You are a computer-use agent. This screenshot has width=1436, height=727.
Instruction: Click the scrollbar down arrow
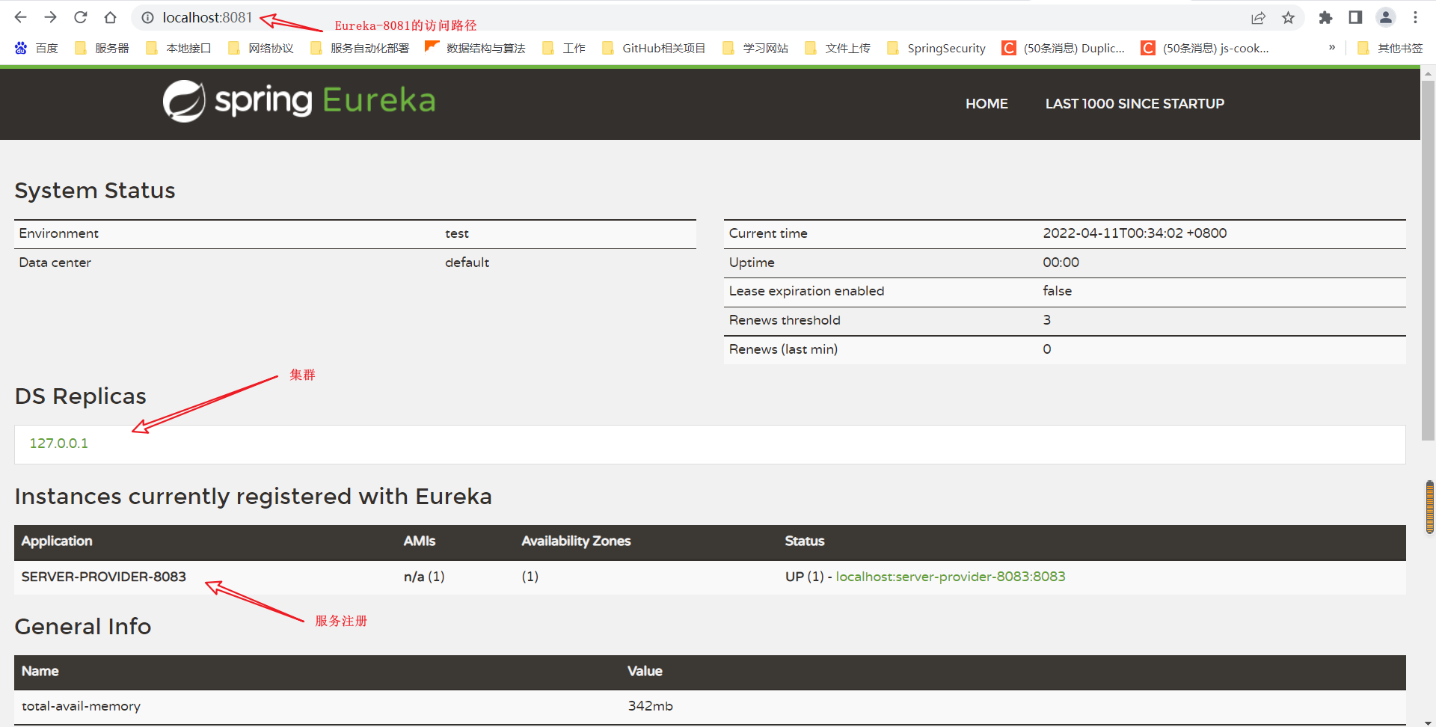coord(1428,721)
